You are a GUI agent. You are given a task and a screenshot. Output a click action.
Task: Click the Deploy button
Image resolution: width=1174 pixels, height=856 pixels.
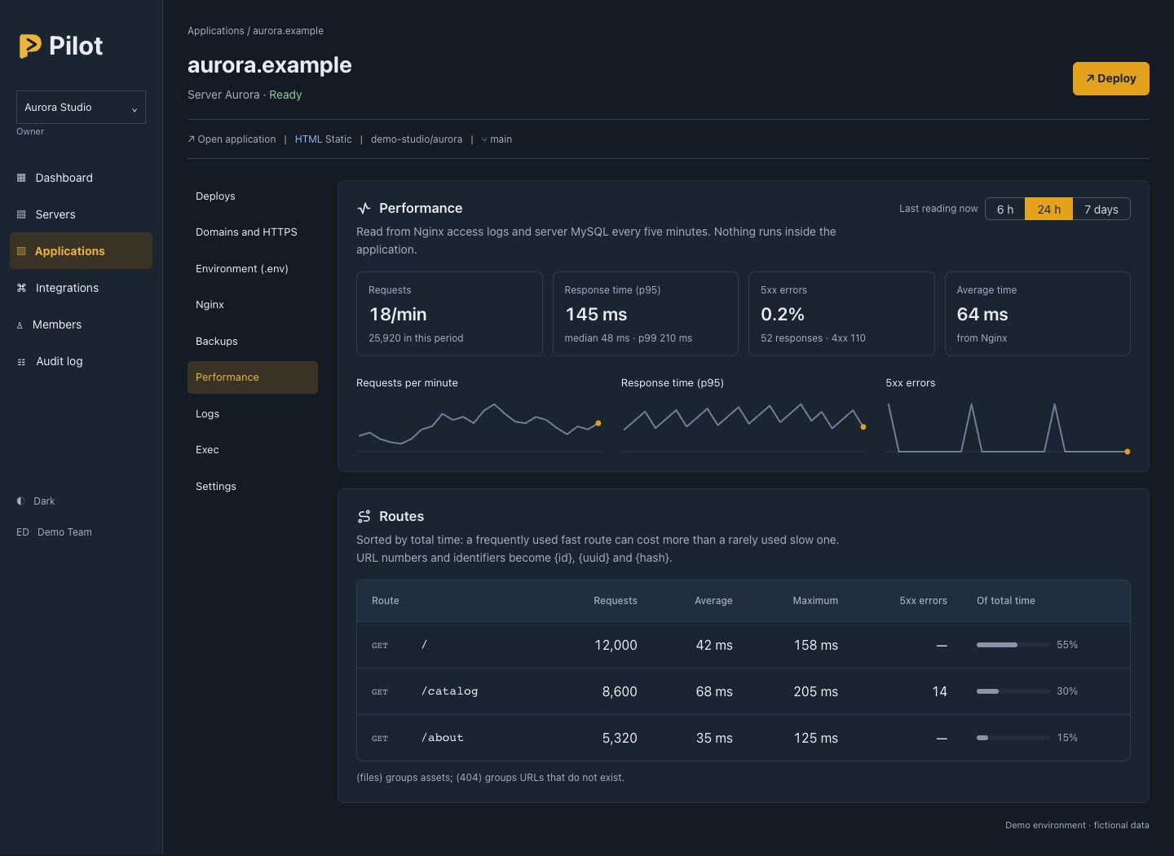click(1111, 78)
